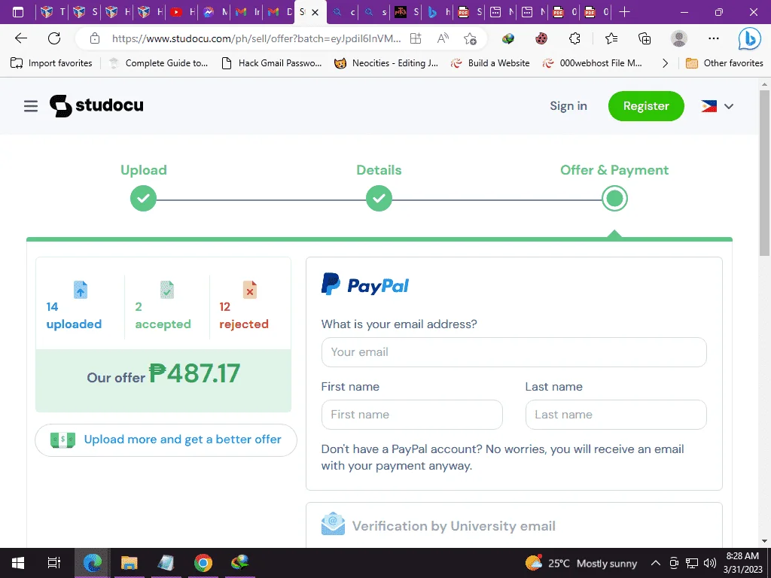771x578 pixels.
Task: Go to the Upload step
Action: pos(144,170)
